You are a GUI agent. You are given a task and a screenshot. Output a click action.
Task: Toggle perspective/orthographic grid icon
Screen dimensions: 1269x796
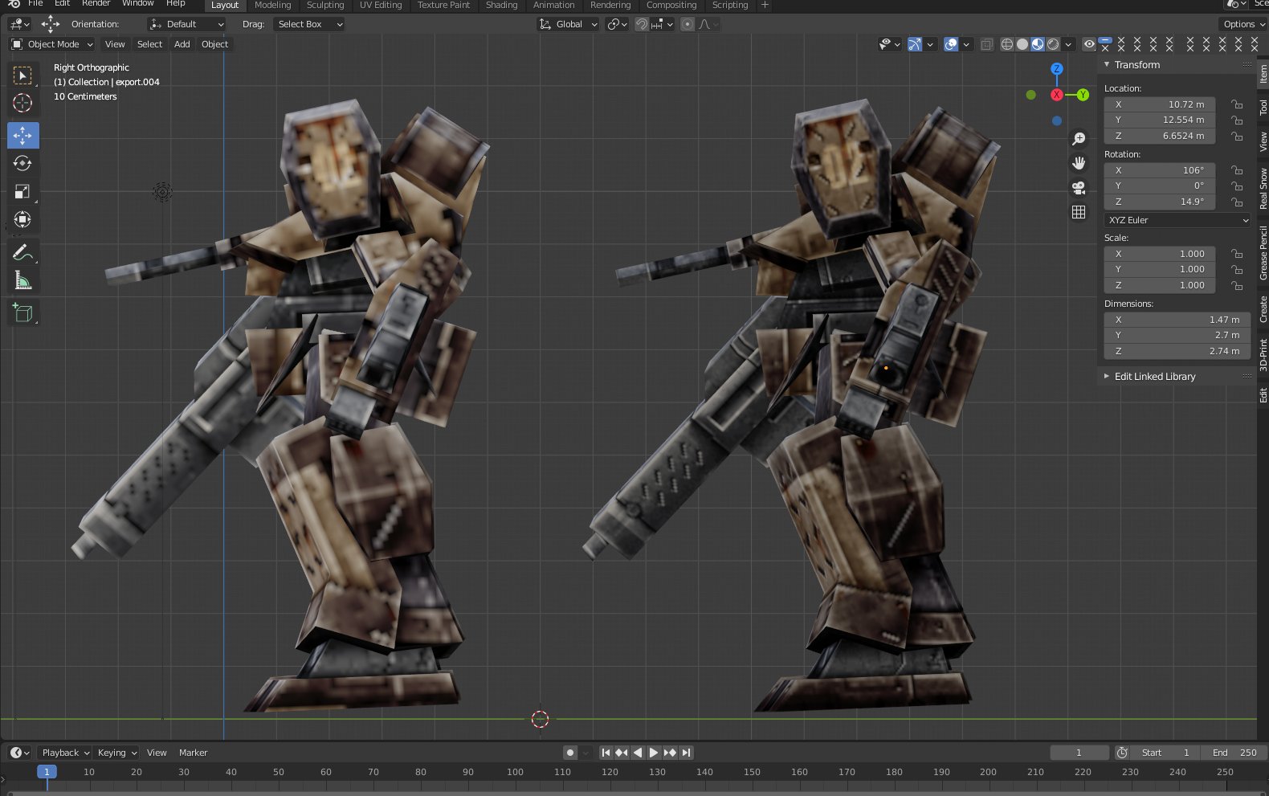click(1079, 212)
